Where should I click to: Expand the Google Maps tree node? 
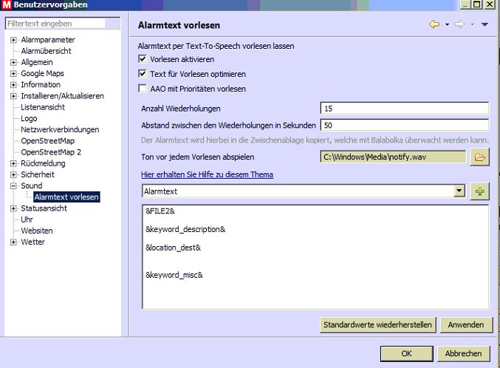point(13,74)
